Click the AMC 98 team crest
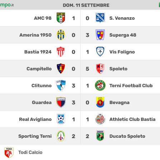Screen dimensions: 160x160 coord(61,18)
